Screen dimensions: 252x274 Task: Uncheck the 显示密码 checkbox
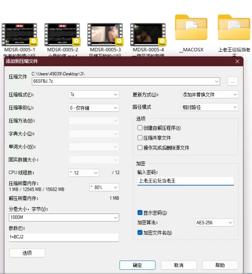pyautogui.click(x=140, y=213)
